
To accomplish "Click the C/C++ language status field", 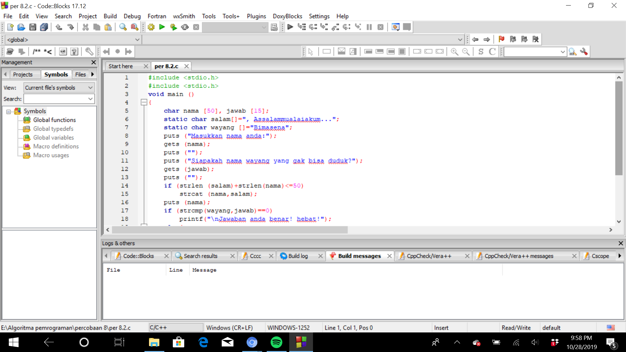I will coord(176,328).
